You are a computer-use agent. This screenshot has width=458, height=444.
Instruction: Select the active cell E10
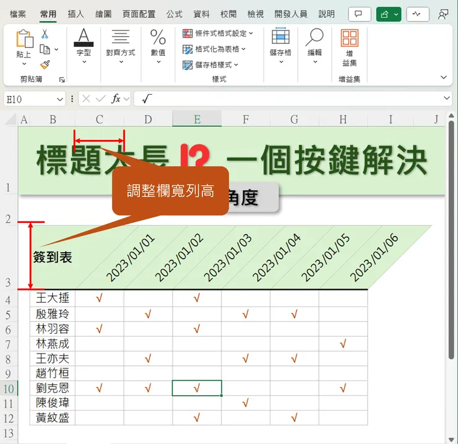(x=197, y=388)
